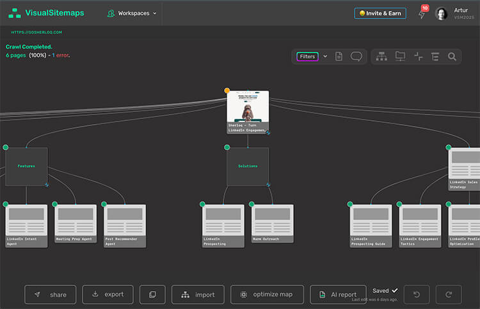Click the green dot on the Solutions node

[227, 147]
